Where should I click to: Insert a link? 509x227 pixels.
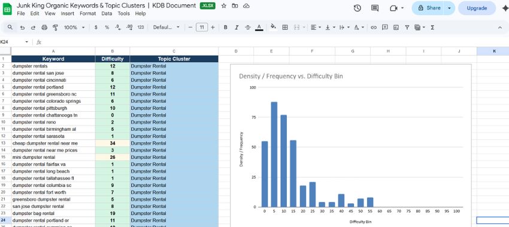click(x=374, y=27)
